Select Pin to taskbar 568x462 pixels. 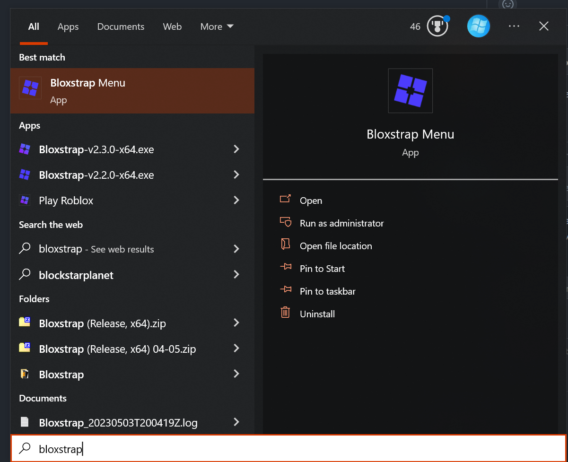(327, 291)
